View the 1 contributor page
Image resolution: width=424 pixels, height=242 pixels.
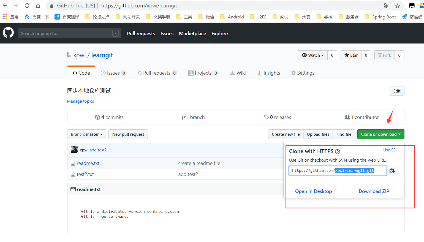click(x=362, y=117)
